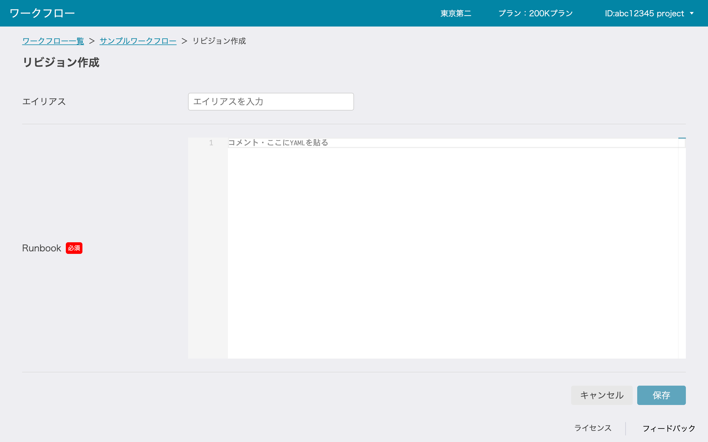Open the project ID dropdown arrow
This screenshot has width=708, height=442.
(692, 13)
